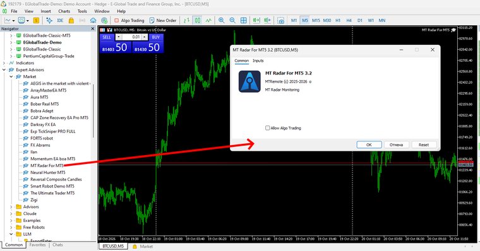The width and height of the screenshot is (480, 251).
Task: Click the BUY one-click trading button
Action: [156, 37]
